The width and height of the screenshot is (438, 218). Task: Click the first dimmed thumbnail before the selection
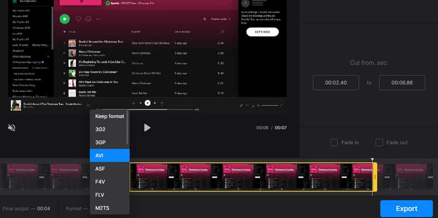[x=22, y=177]
